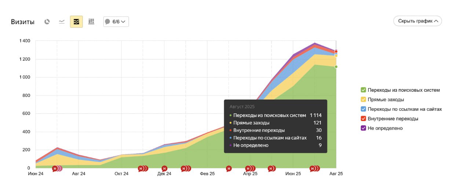
Task: Select the stacked area chart icon
Action: pyautogui.click(x=76, y=22)
